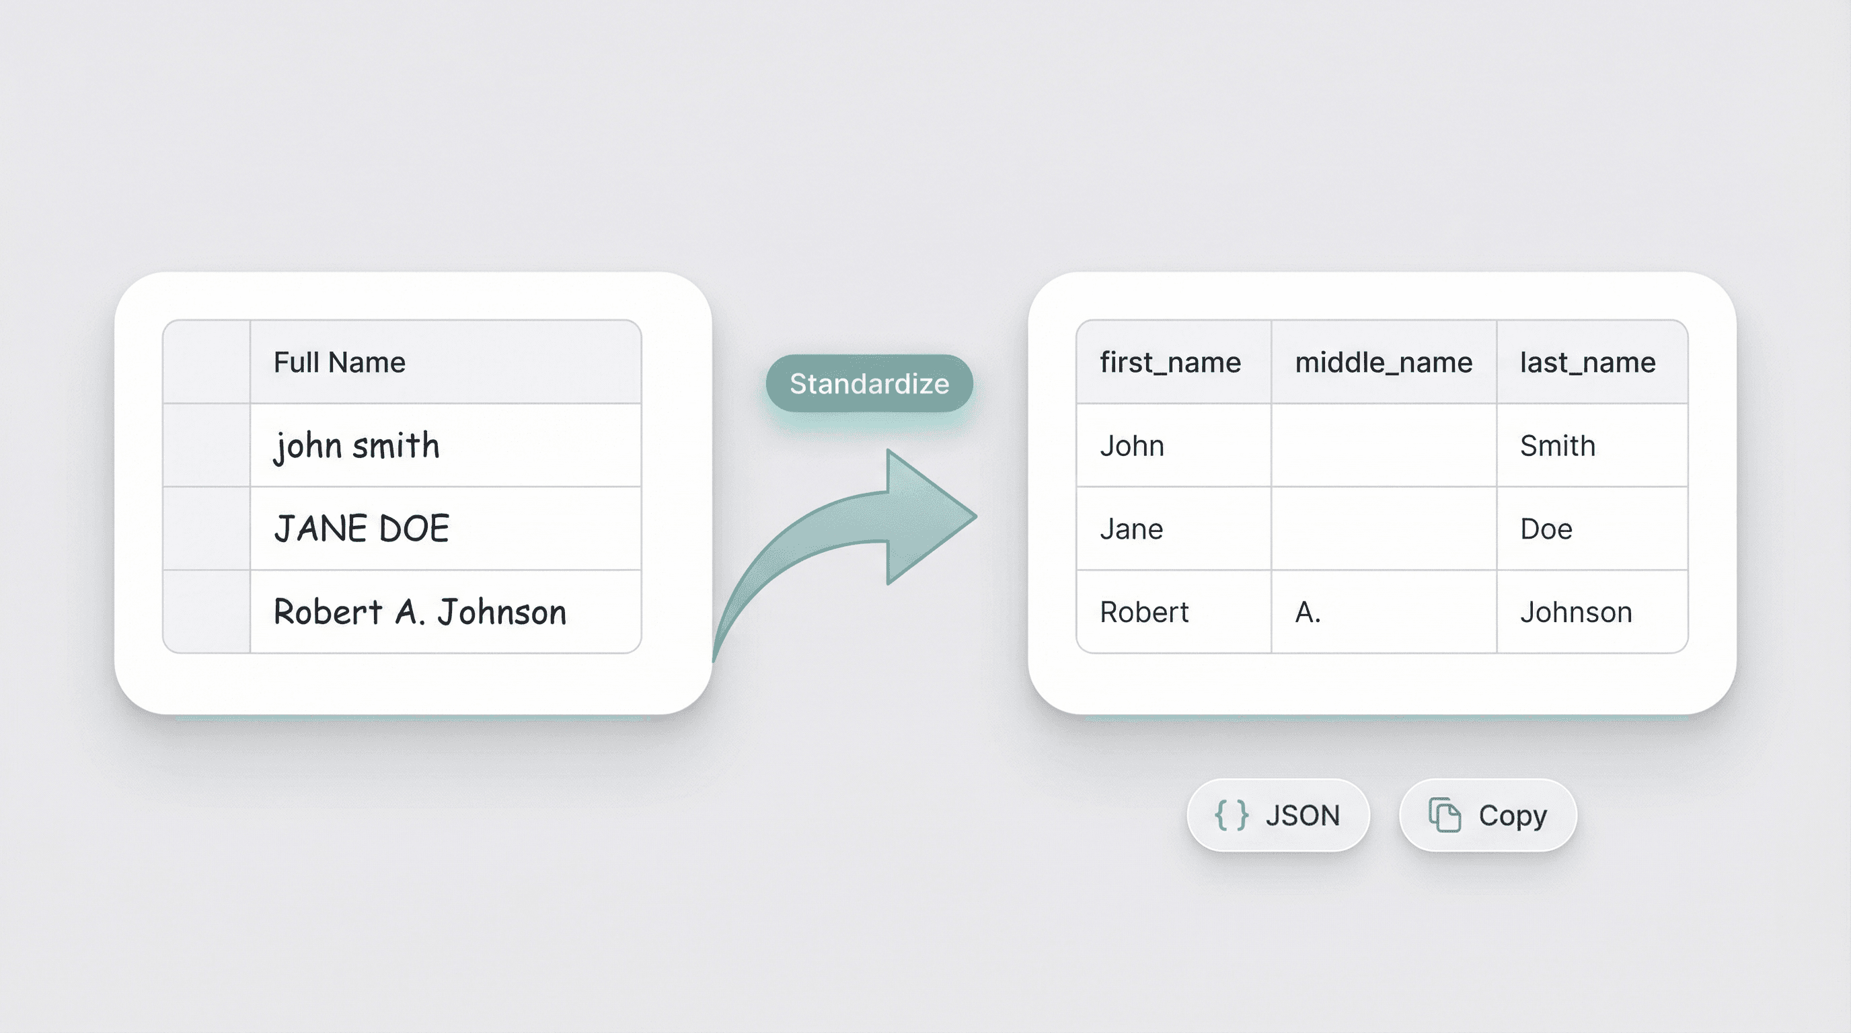This screenshot has height=1033, width=1851.
Task: Select the Full Name column header
Action: [x=339, y=362]
